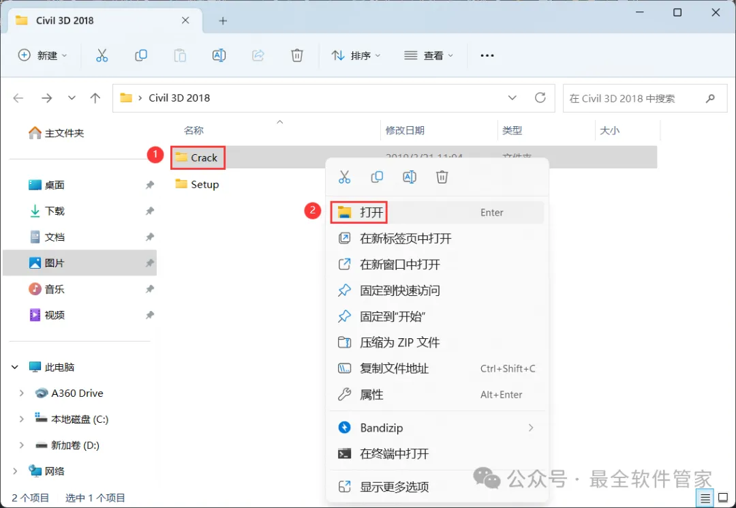
Task: Expand the address bar history dropdown
Action: pyautogui.click(x=512, y=98)
